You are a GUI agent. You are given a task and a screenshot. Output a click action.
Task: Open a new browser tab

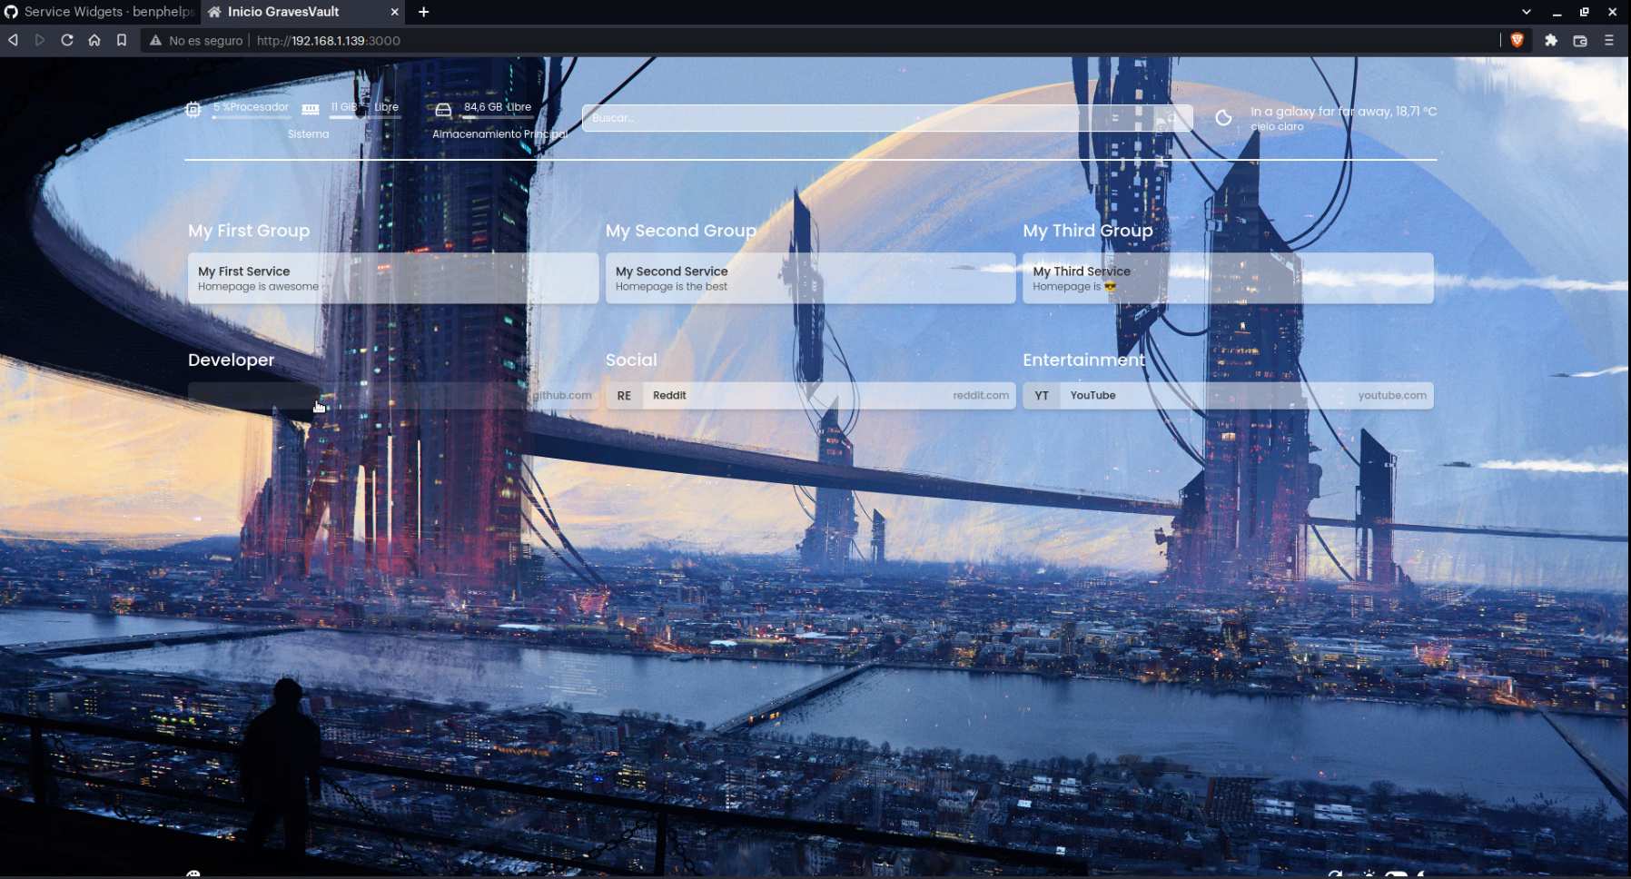[x=423, y=12]
